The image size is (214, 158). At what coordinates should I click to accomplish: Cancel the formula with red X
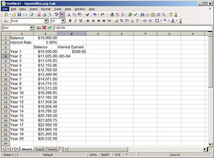coord(44,28)
